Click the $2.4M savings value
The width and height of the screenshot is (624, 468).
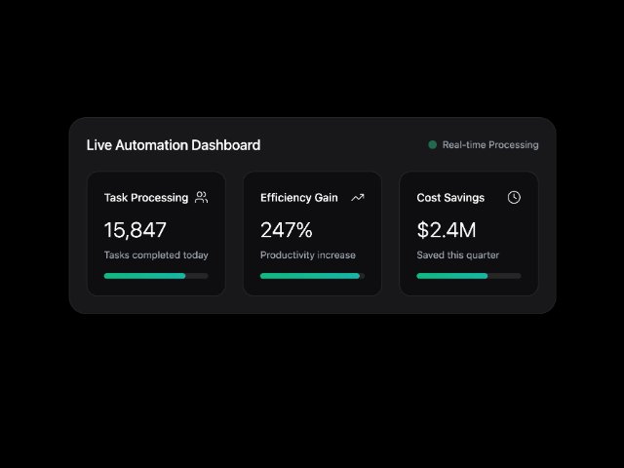(447, 230)
